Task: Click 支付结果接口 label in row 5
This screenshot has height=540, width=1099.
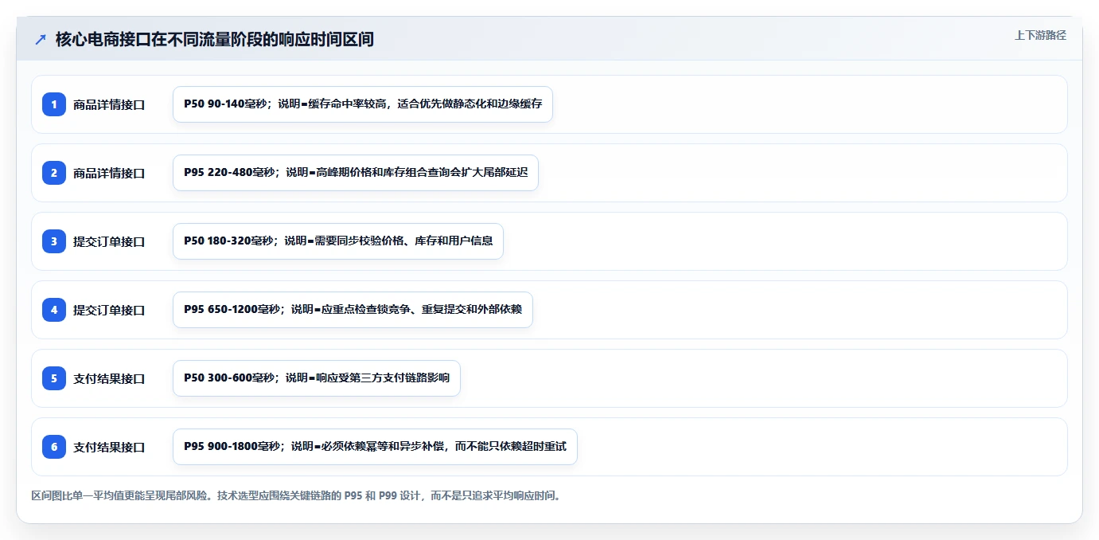Action: [x=109, y=378]
